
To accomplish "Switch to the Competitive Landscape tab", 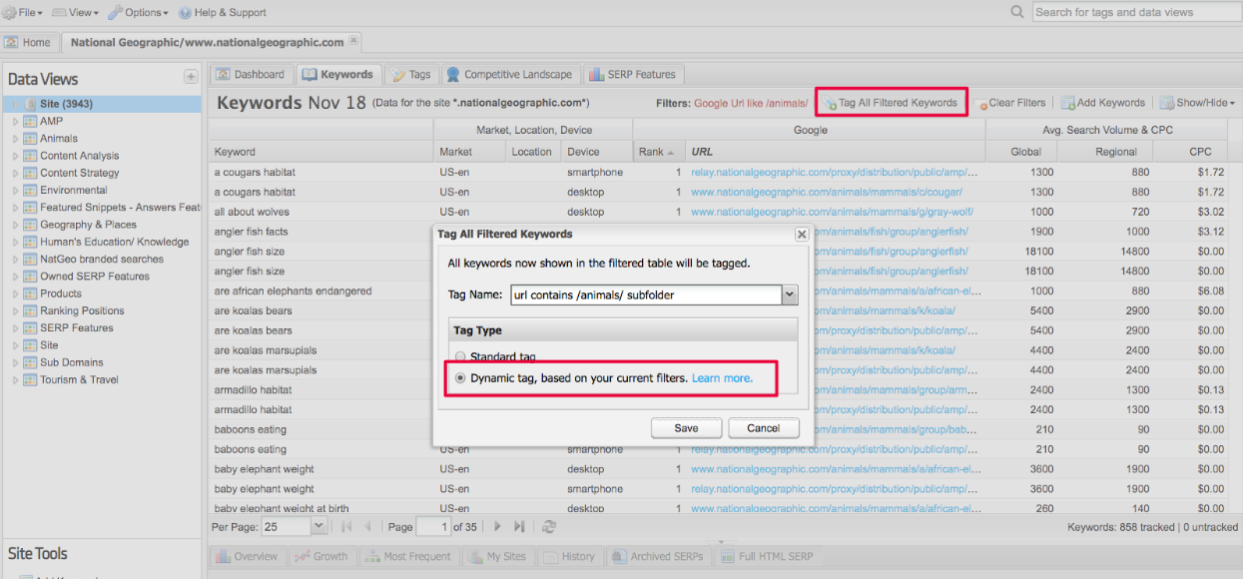I will coord(509,74).
